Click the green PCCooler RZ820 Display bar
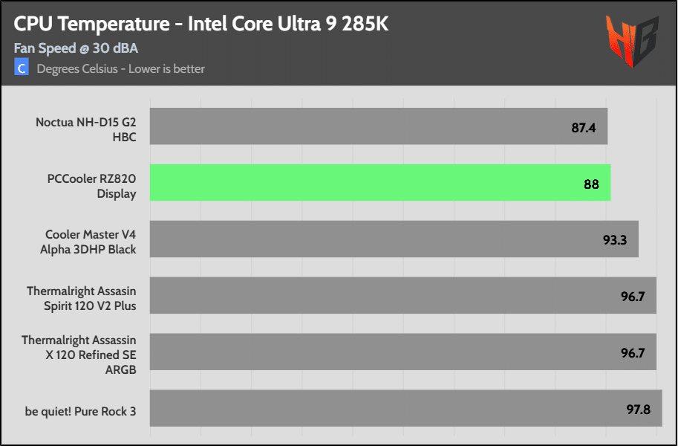 (x=380, y=183)
